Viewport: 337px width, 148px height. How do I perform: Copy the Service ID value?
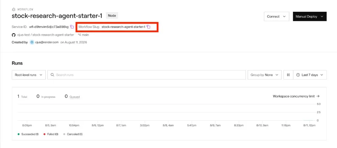pos(72,27)
